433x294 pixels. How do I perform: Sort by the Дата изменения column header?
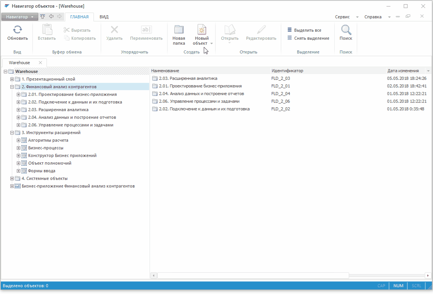403,71
